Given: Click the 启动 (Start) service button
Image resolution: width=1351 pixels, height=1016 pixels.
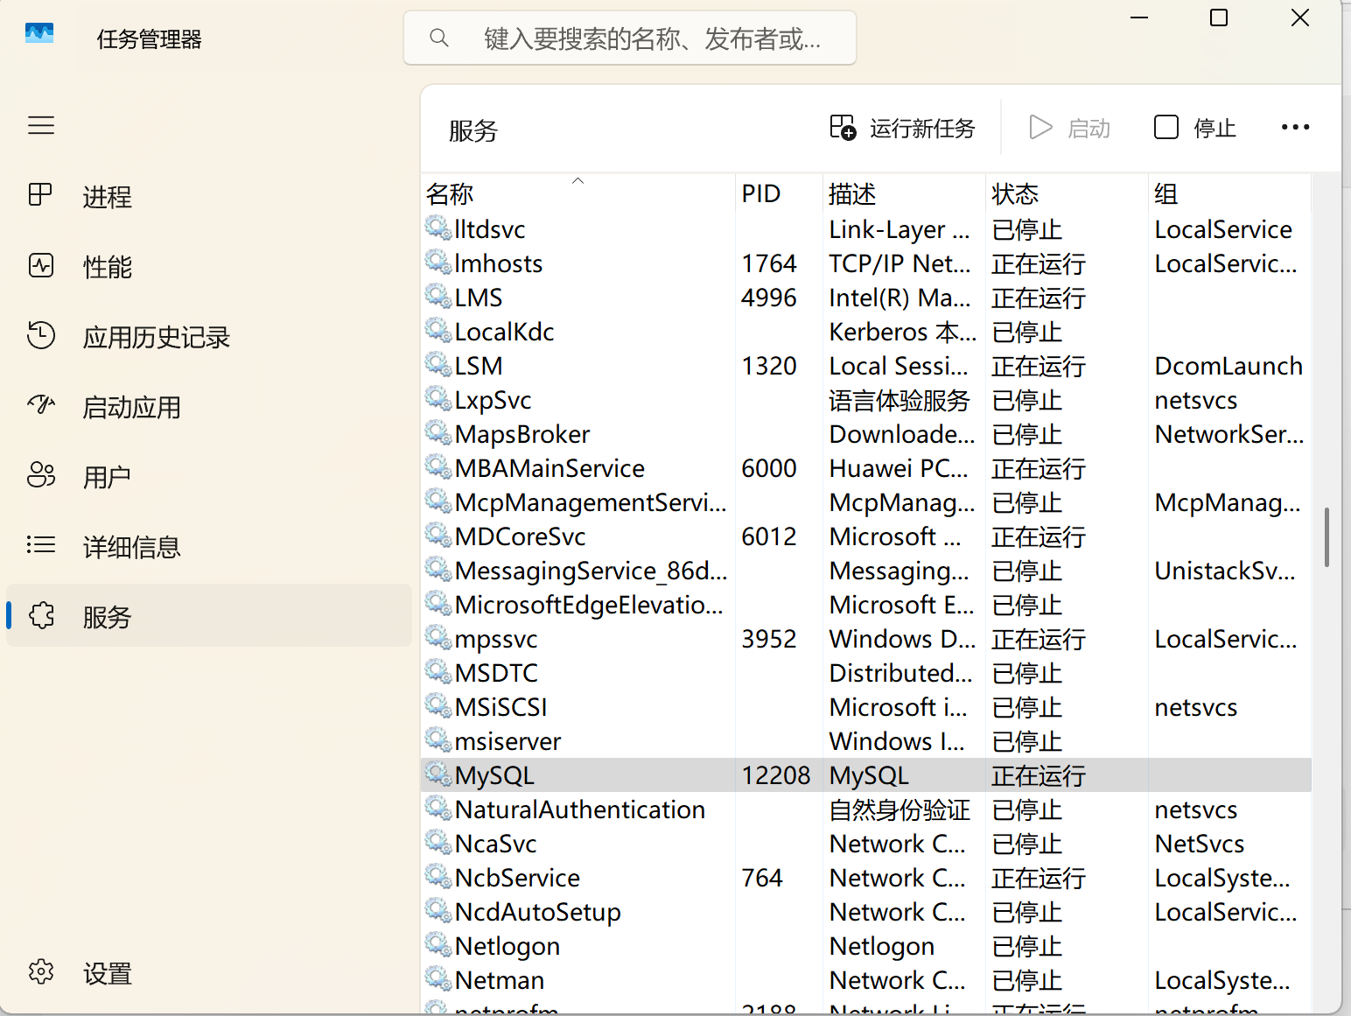Looking at the screenshot, I should pos(1069,128).
